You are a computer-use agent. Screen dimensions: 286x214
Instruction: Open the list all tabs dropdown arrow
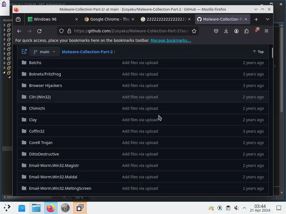[x=268, y=19]
